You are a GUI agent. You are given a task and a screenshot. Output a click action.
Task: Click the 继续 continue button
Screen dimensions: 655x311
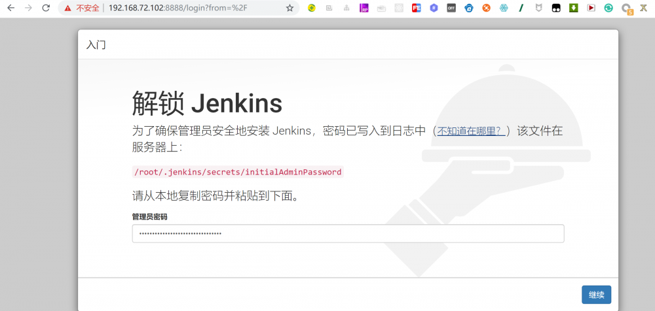(x=597, y=295)
